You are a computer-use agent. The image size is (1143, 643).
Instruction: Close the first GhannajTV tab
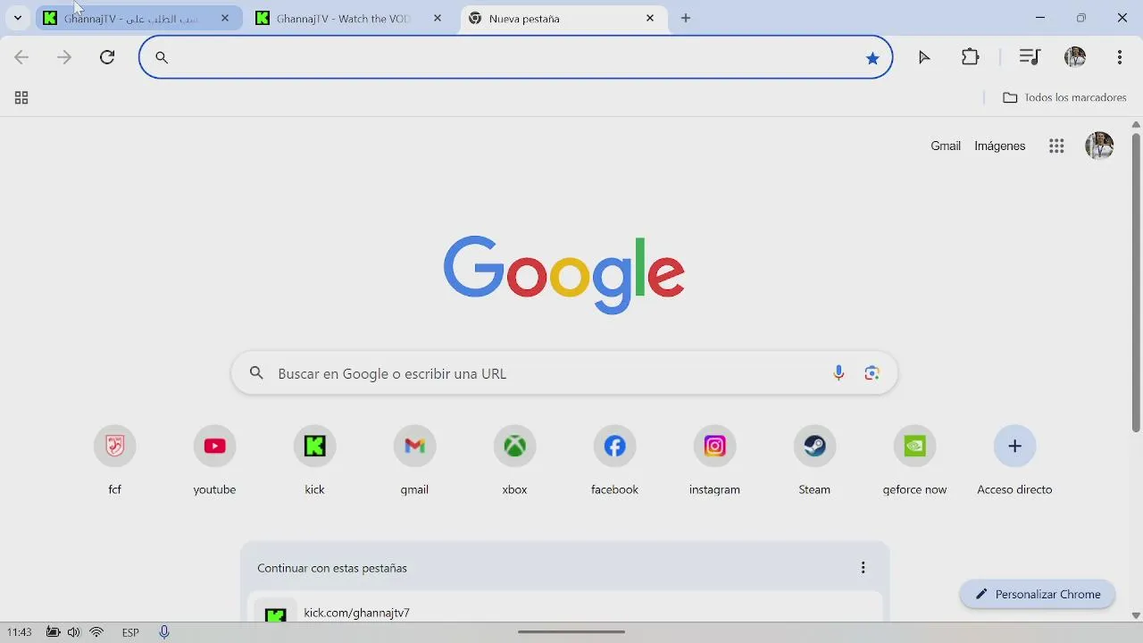[225, 18]
